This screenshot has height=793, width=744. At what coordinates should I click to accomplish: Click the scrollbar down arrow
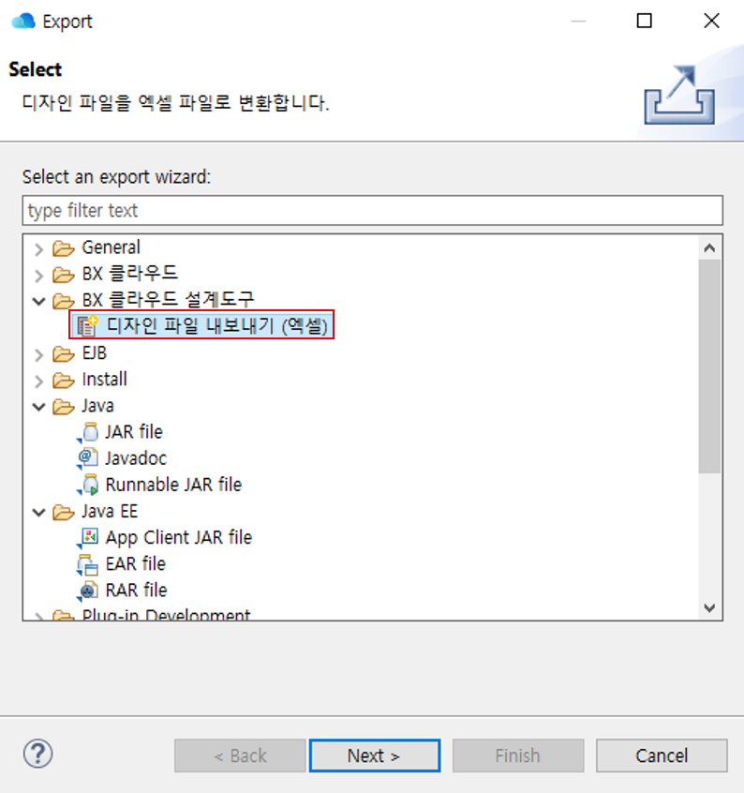[709, 607]
